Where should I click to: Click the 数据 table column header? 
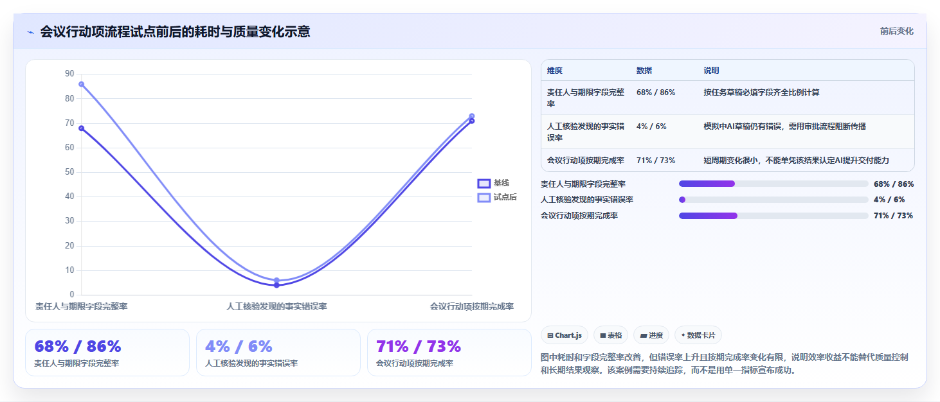click(x=644, y=71)
